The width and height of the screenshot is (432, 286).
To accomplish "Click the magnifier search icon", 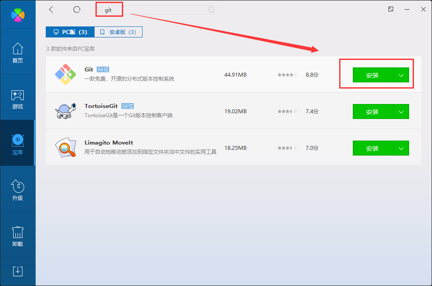I will pos(211,10).
